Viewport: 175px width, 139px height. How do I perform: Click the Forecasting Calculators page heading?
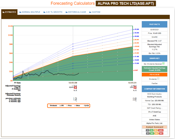pyautogui.click(x=73, y=3)
